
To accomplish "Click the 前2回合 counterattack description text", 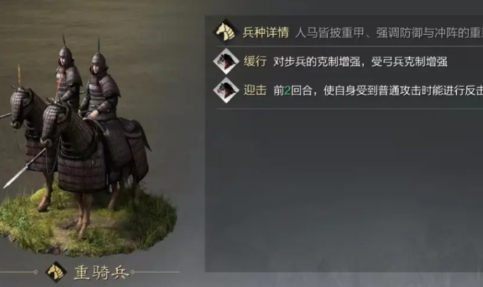I will (378, 91).
